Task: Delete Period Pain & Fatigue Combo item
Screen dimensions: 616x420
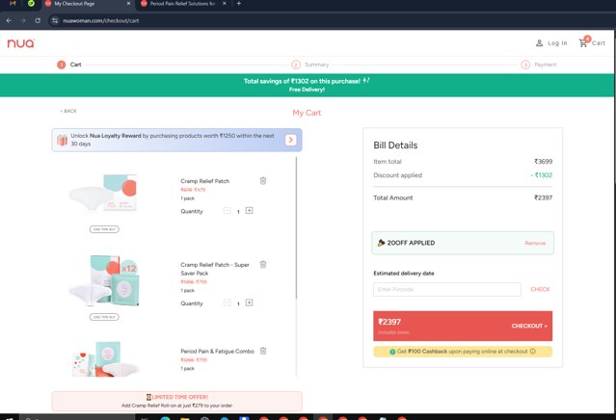Action: [x=263, y=351]
